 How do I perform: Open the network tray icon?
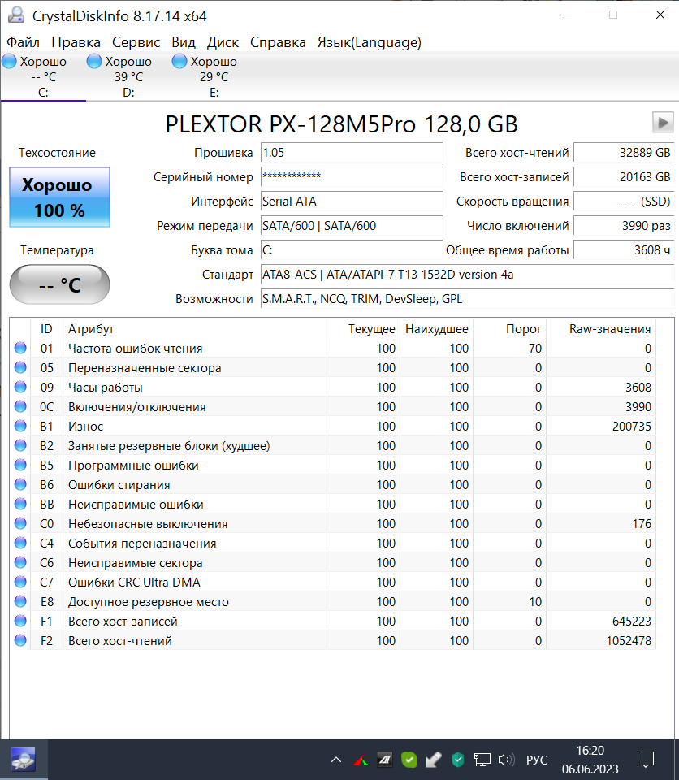[482, 760]
